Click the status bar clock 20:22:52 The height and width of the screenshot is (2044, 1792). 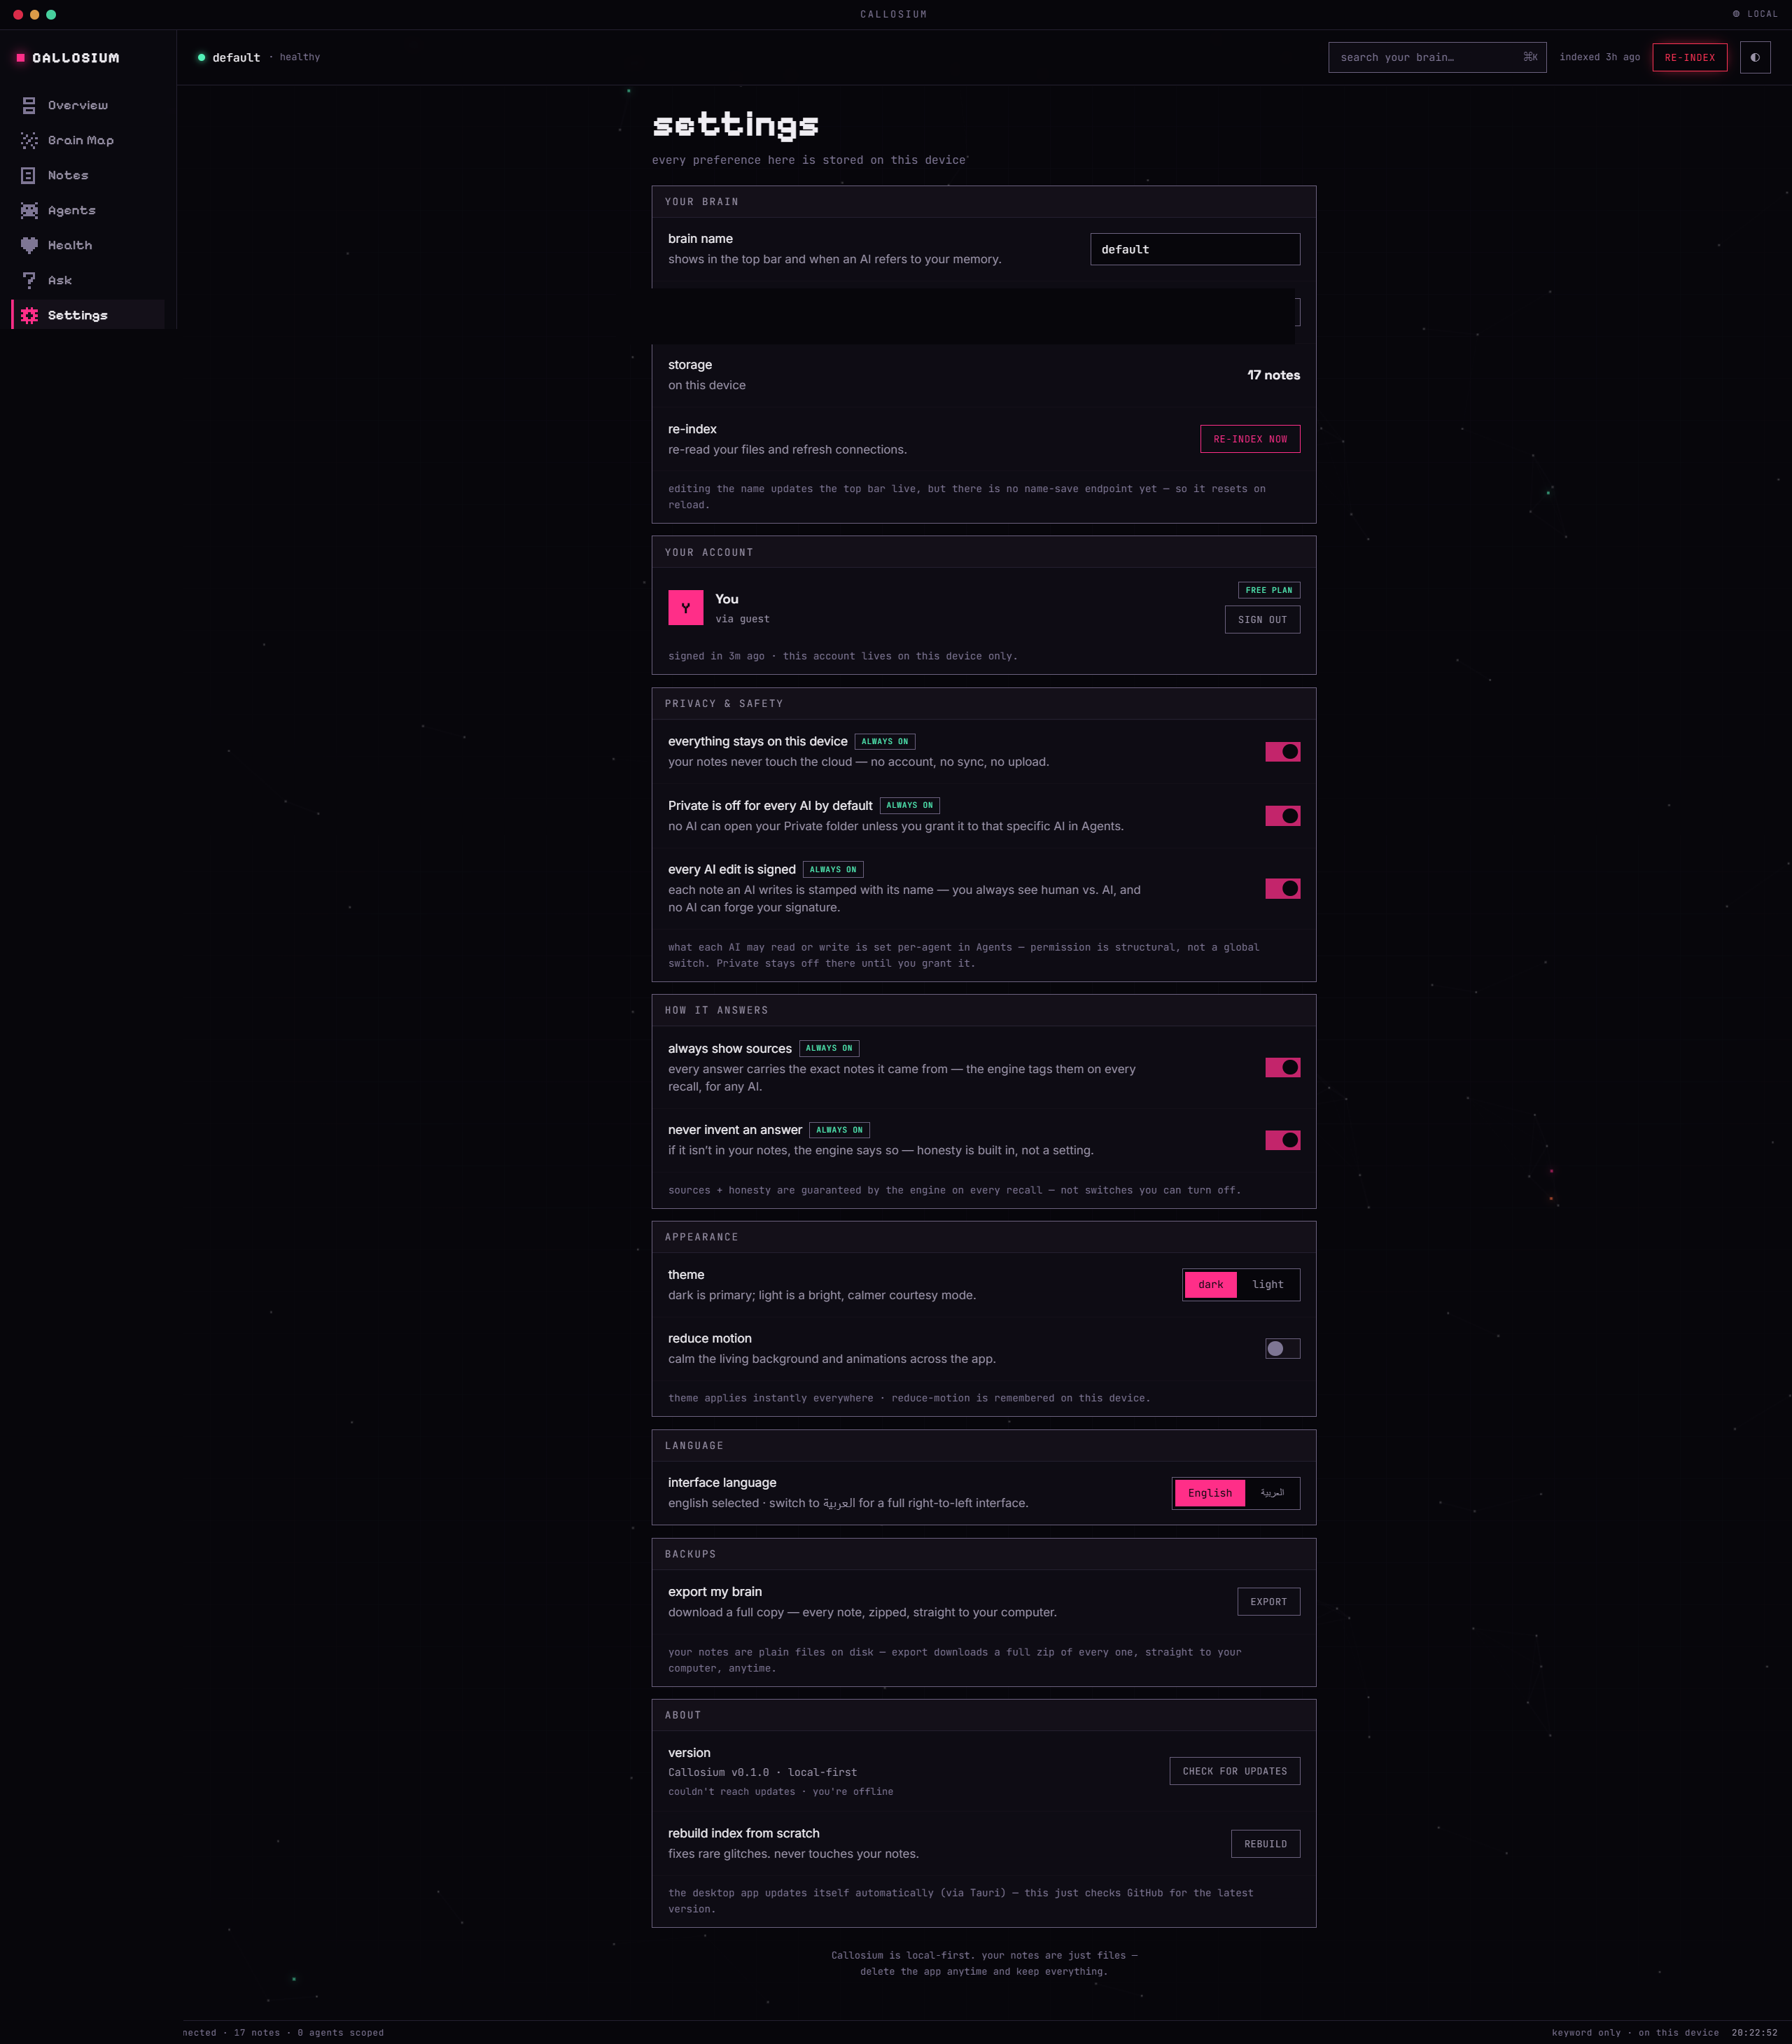coord(1754,2032)
